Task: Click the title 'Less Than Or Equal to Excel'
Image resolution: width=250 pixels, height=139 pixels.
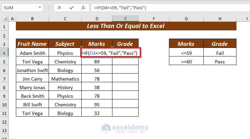Action: coord(126,26)
